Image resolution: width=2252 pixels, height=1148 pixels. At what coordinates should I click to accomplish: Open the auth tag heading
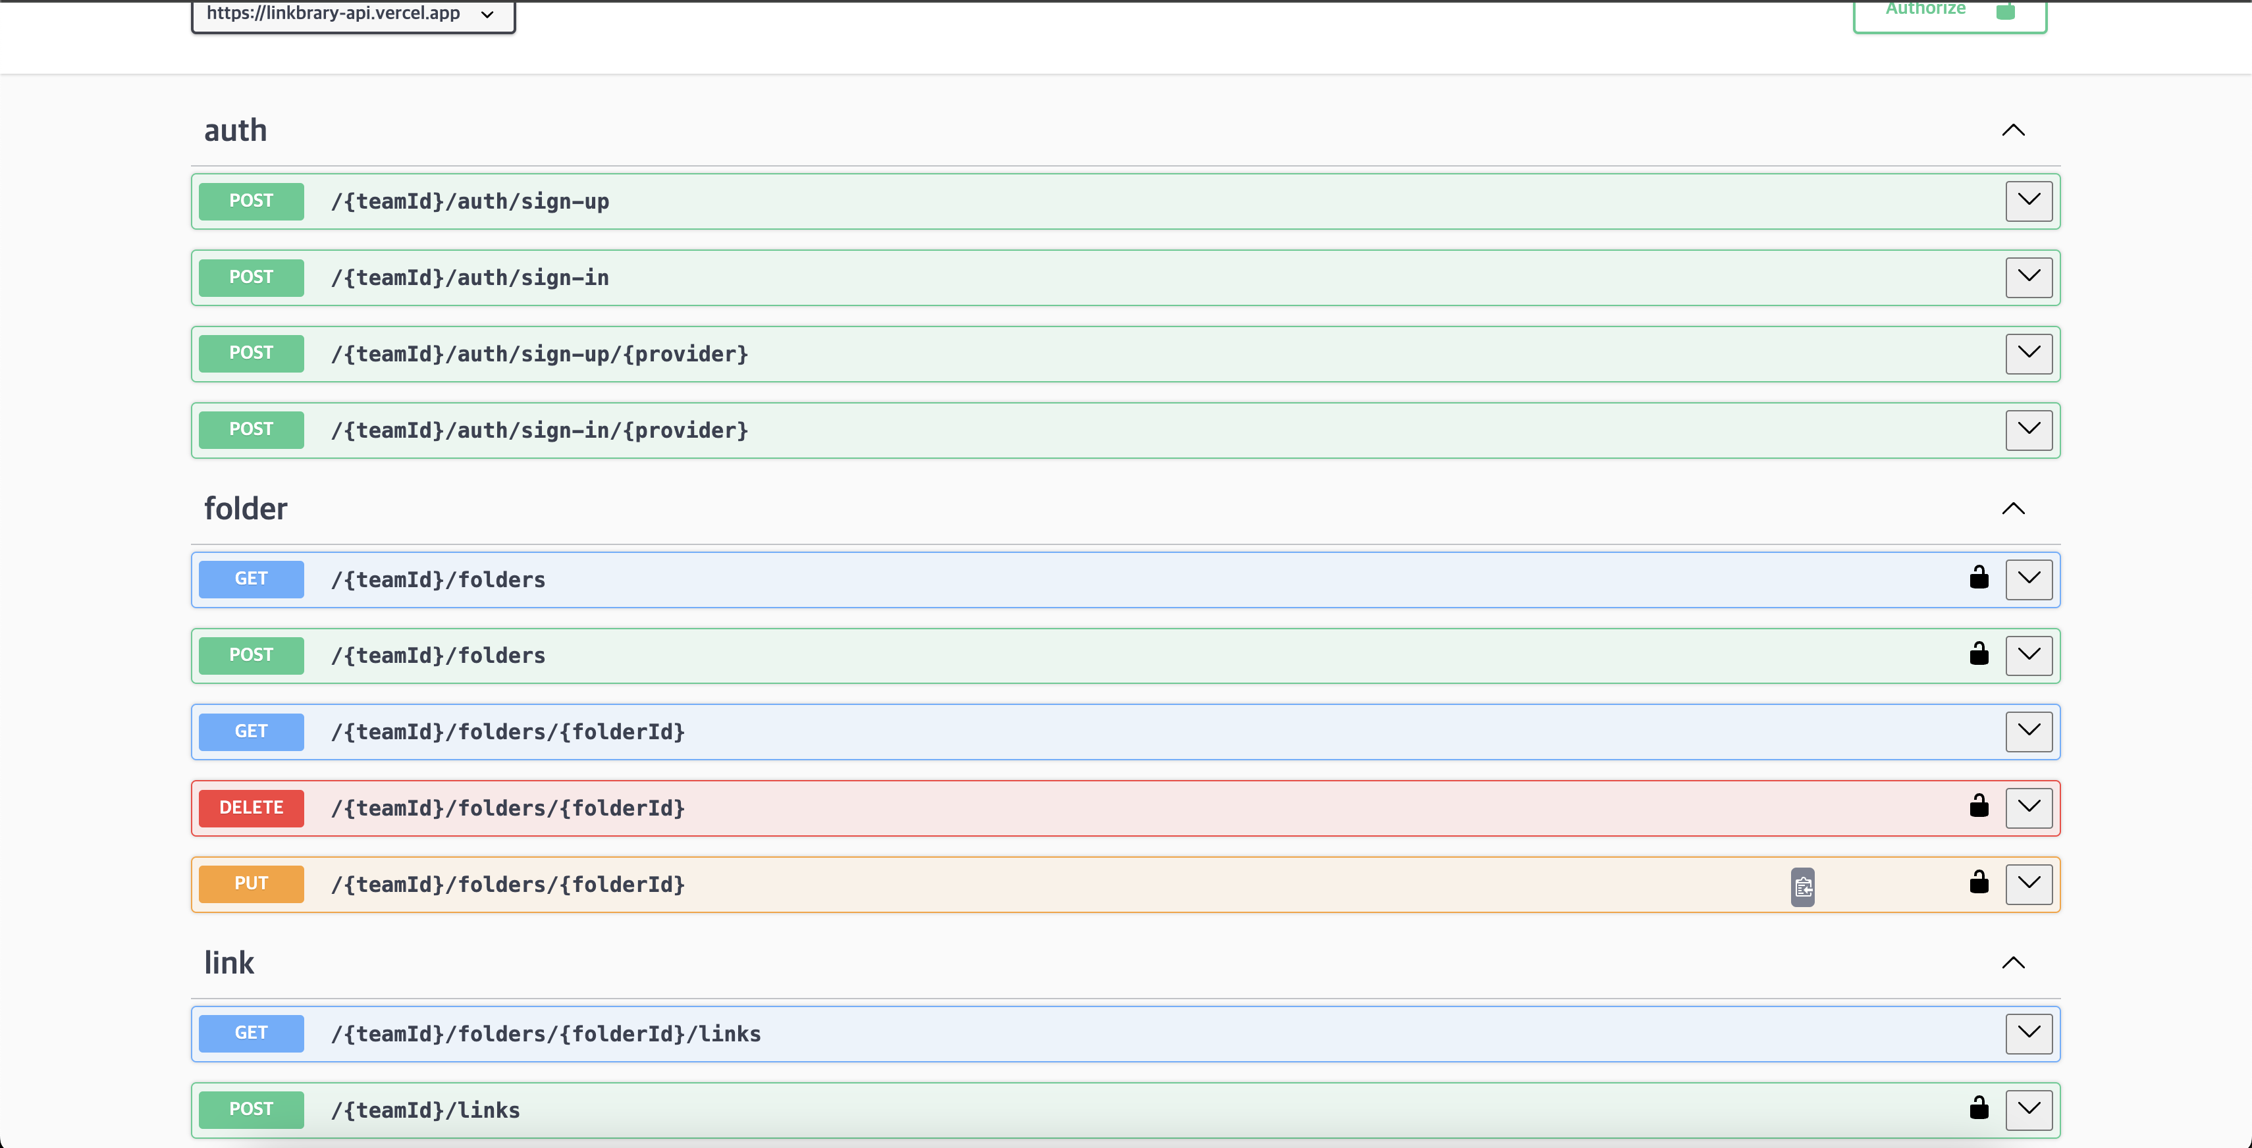(235, 130)
